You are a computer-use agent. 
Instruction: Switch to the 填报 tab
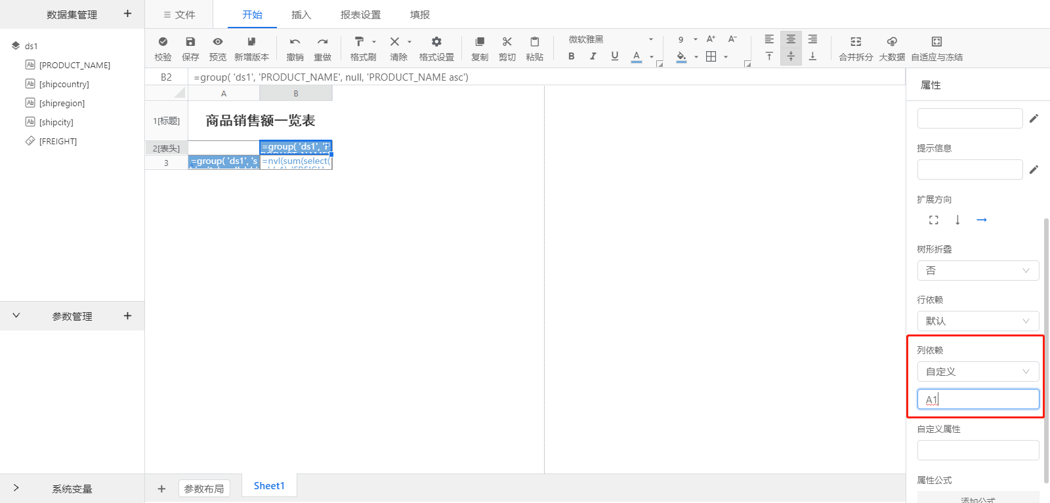(x=420, y=14)
